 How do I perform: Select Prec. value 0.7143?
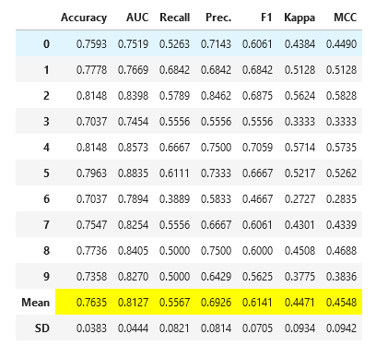[x=216, y=44]
